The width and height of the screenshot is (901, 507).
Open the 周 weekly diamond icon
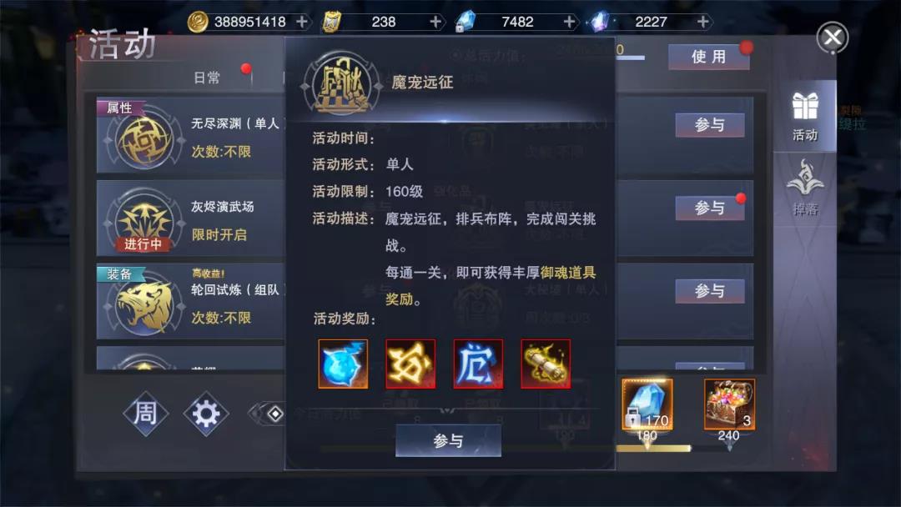[x=145, y=413]
